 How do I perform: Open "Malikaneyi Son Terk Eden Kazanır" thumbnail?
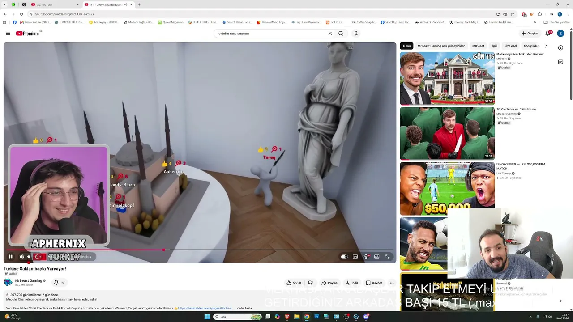(447, 78)
